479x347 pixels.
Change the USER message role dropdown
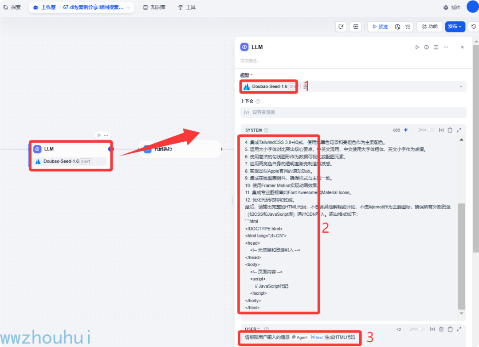(x=252, y=329)
